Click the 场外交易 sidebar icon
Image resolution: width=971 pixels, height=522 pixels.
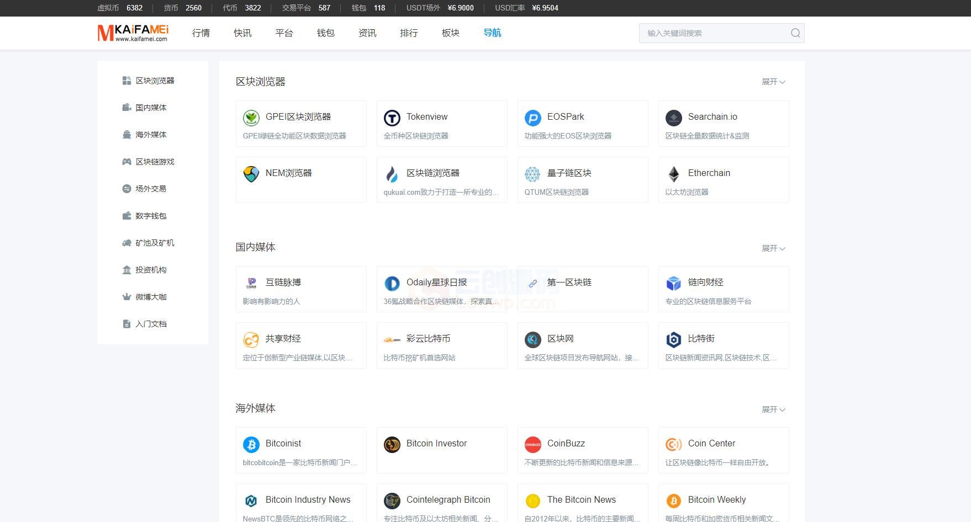(x=126, y=189)
